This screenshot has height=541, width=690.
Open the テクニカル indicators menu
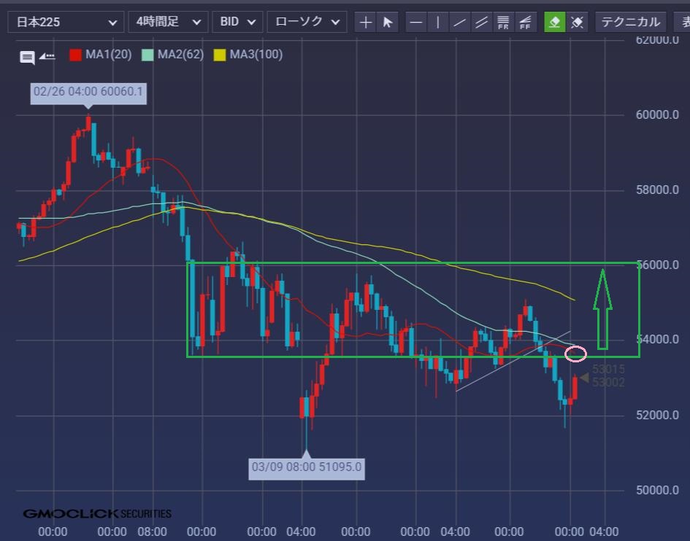coord(630,22)
